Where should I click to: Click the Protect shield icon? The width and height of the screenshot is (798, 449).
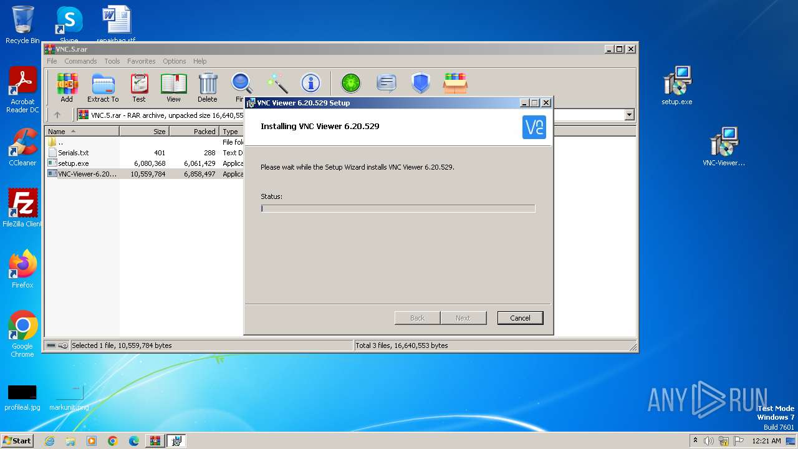tap(421, 83)
